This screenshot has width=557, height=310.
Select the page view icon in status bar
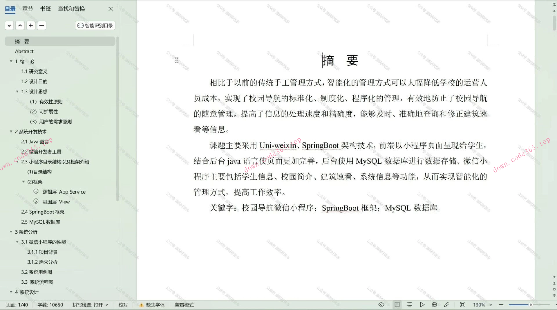[397, 304]
